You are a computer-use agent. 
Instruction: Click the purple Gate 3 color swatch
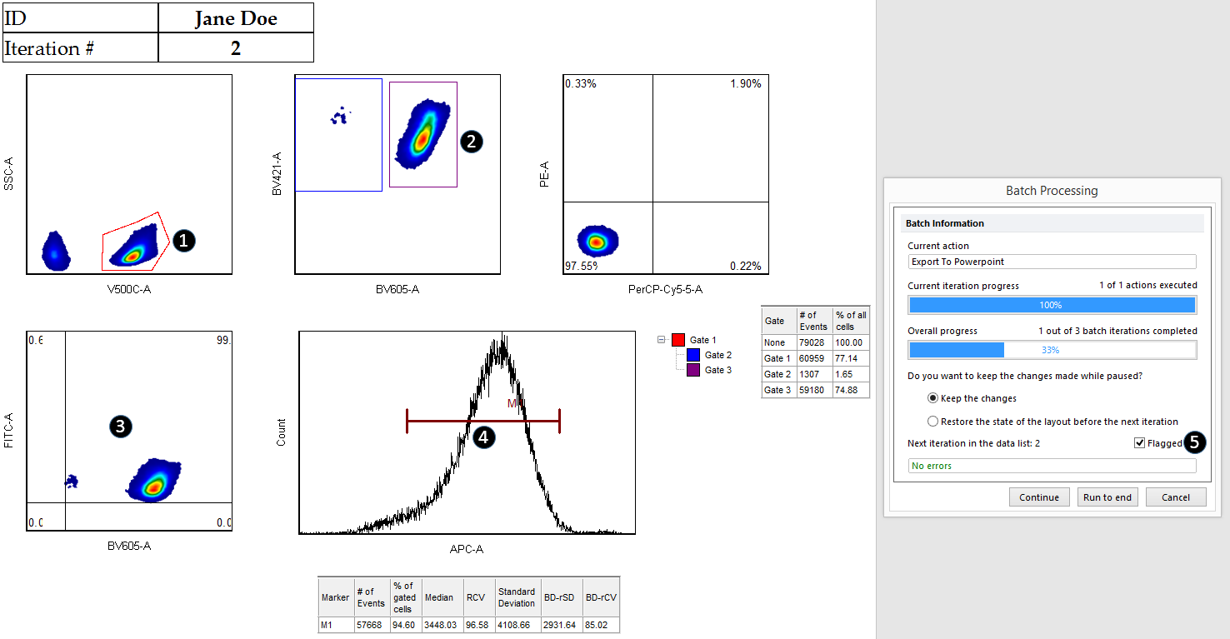[693, 370]
